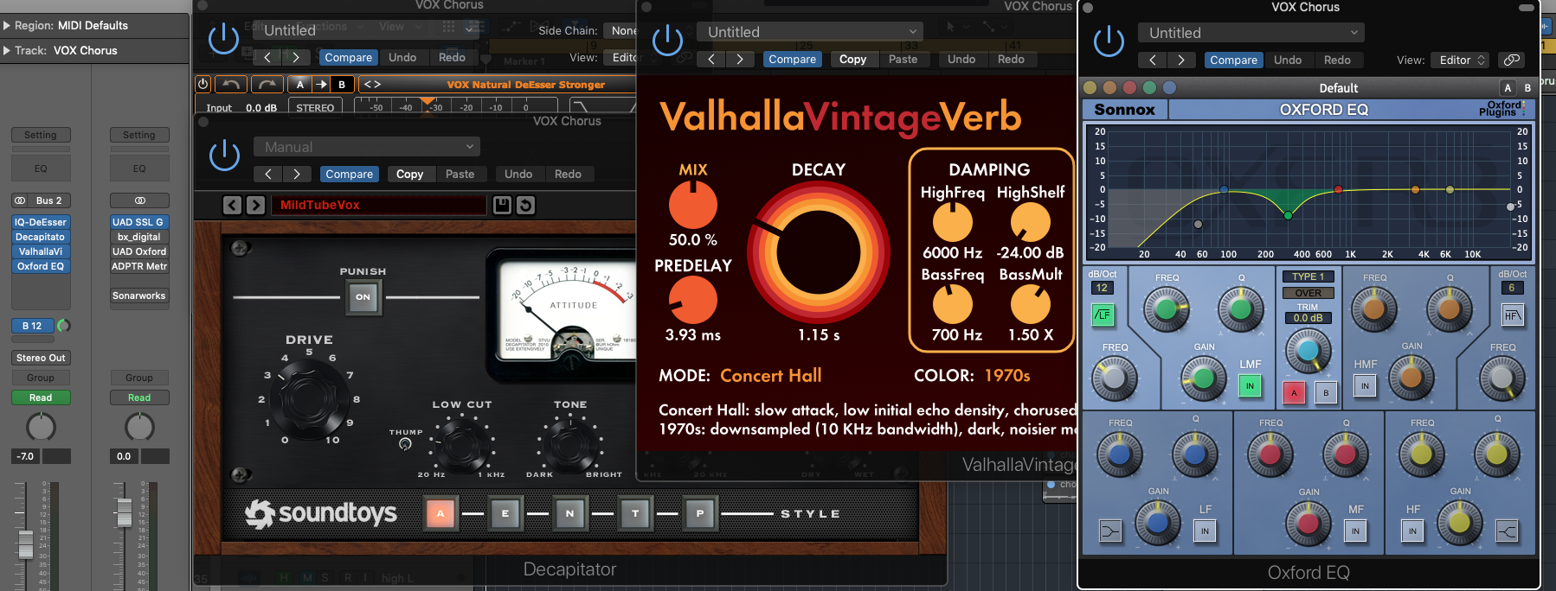1556x591 pixels.
Task: Copy DeEsser A setting to B arrow
Action: 321,84
